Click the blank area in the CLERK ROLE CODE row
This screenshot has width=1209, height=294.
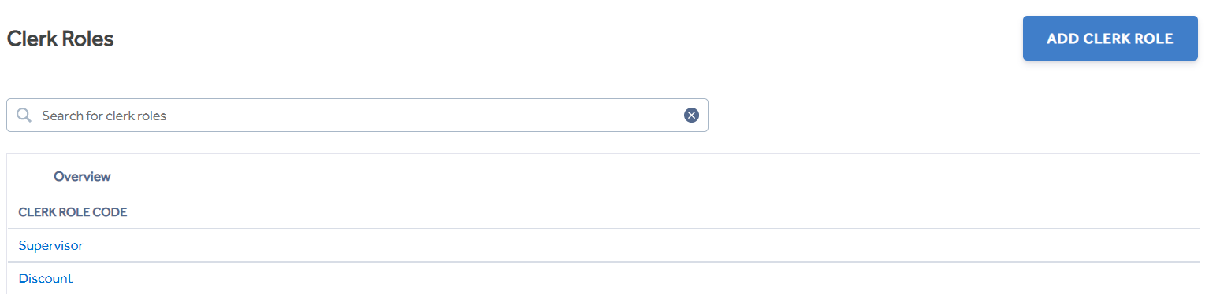[x=662, y=212]
